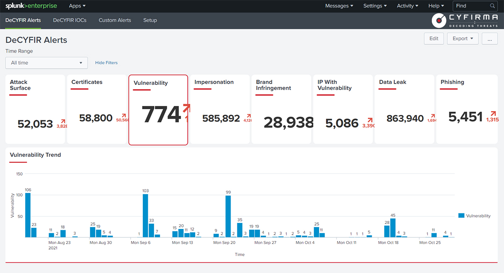Click the Hide Filters link

[106, 63]
